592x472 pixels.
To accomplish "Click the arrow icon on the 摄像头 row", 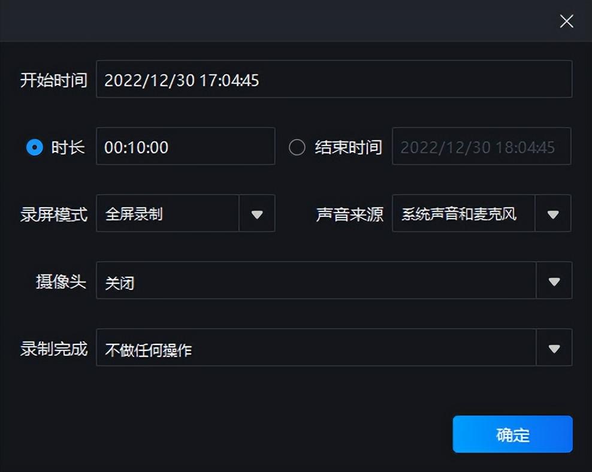I will tap(554, 281).
